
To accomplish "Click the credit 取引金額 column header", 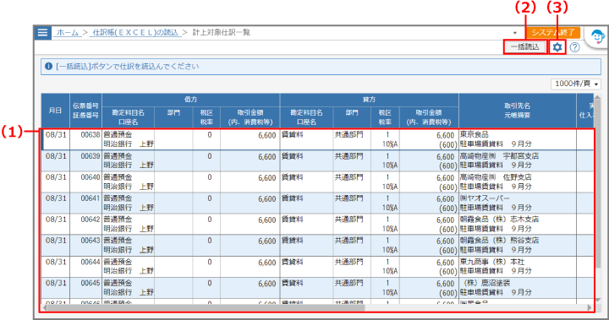I will pyautogui.click(x=429, y=117).
